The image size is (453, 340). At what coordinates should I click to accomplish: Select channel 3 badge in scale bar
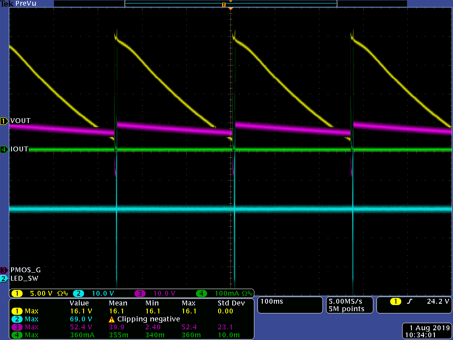[x=140, y=294]
